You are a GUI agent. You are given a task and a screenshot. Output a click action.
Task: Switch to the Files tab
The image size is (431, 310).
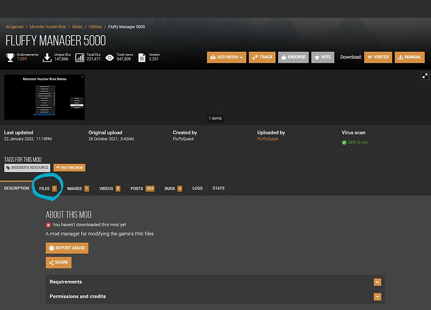click(48, 188)
